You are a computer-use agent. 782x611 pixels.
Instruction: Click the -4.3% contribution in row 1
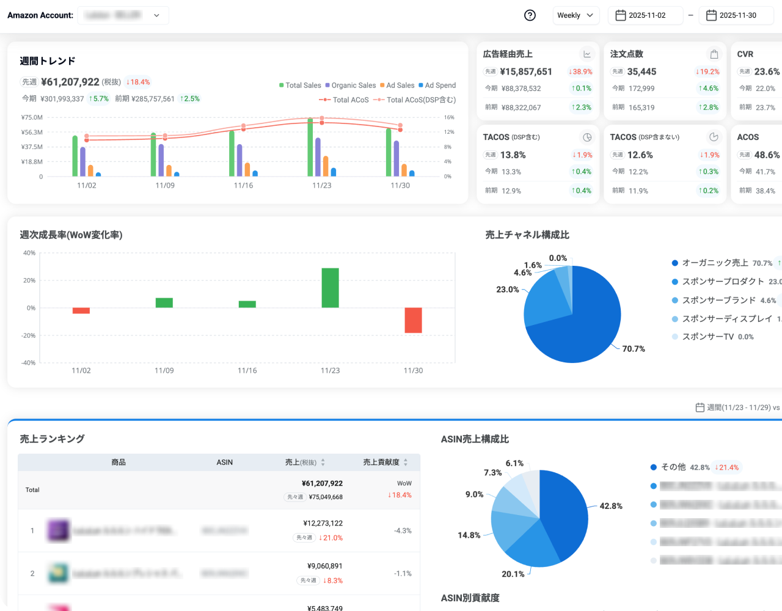click(x=403, y=531)
